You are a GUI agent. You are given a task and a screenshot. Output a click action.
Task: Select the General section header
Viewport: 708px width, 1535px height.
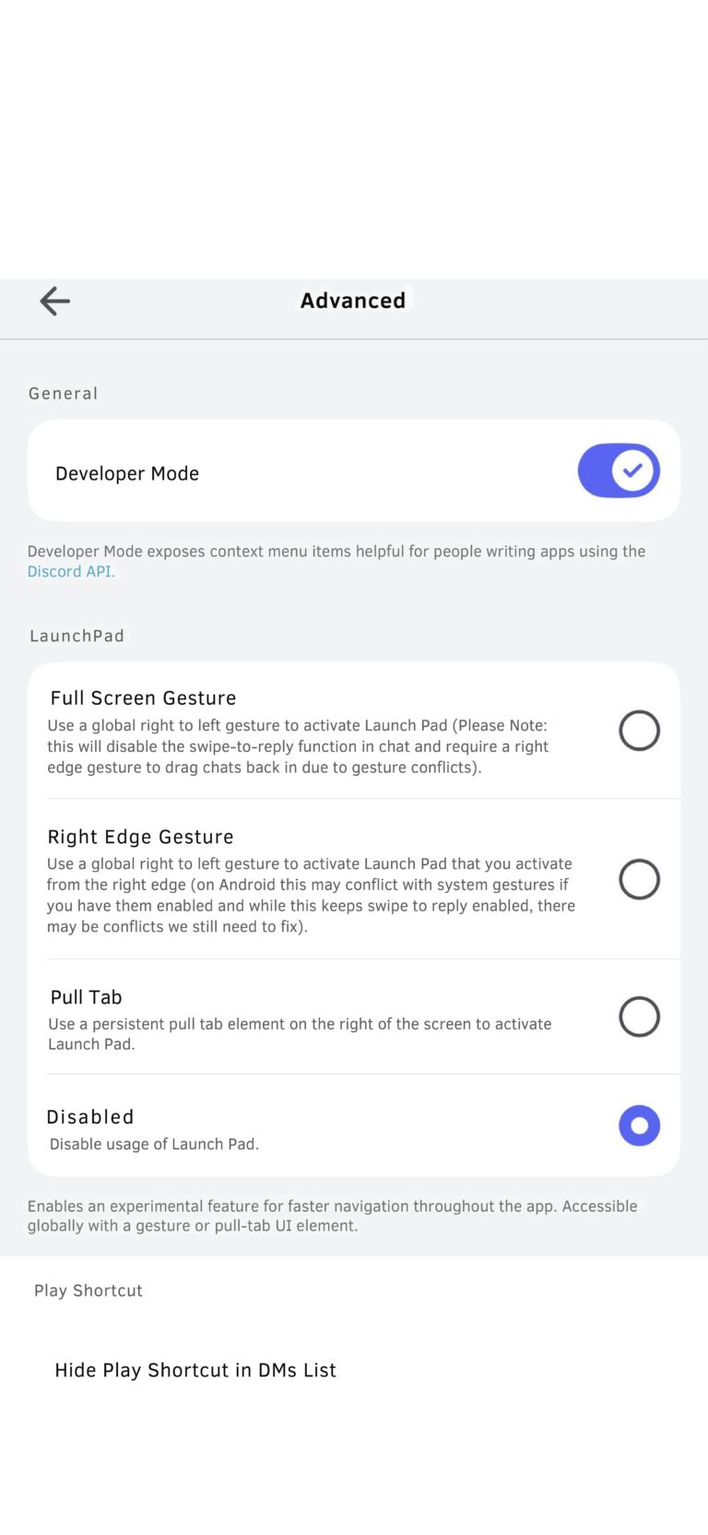(x=63, y=393)
